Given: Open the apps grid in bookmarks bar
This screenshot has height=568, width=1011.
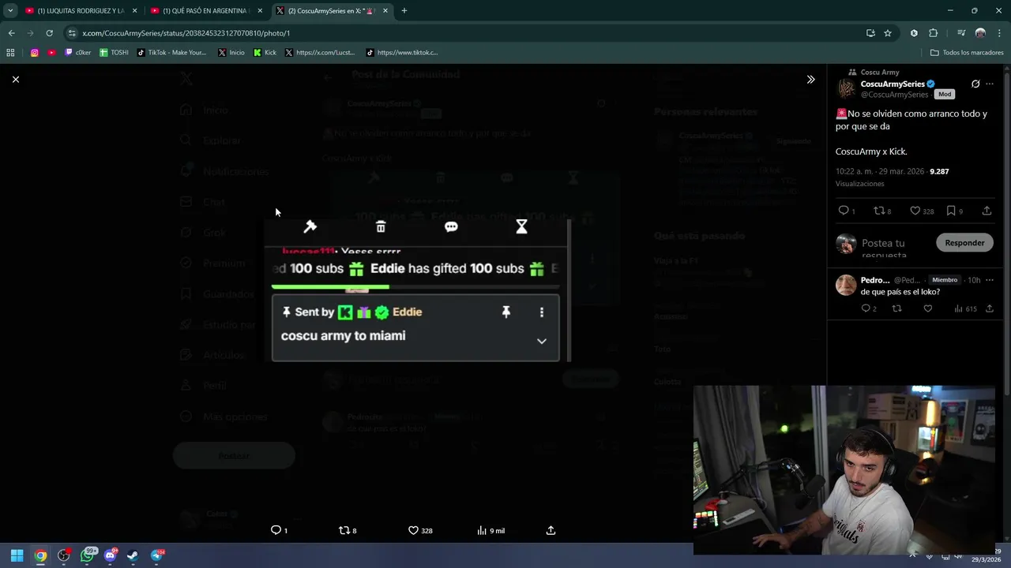Looking at the screenshot, I should tap(10, 53).
